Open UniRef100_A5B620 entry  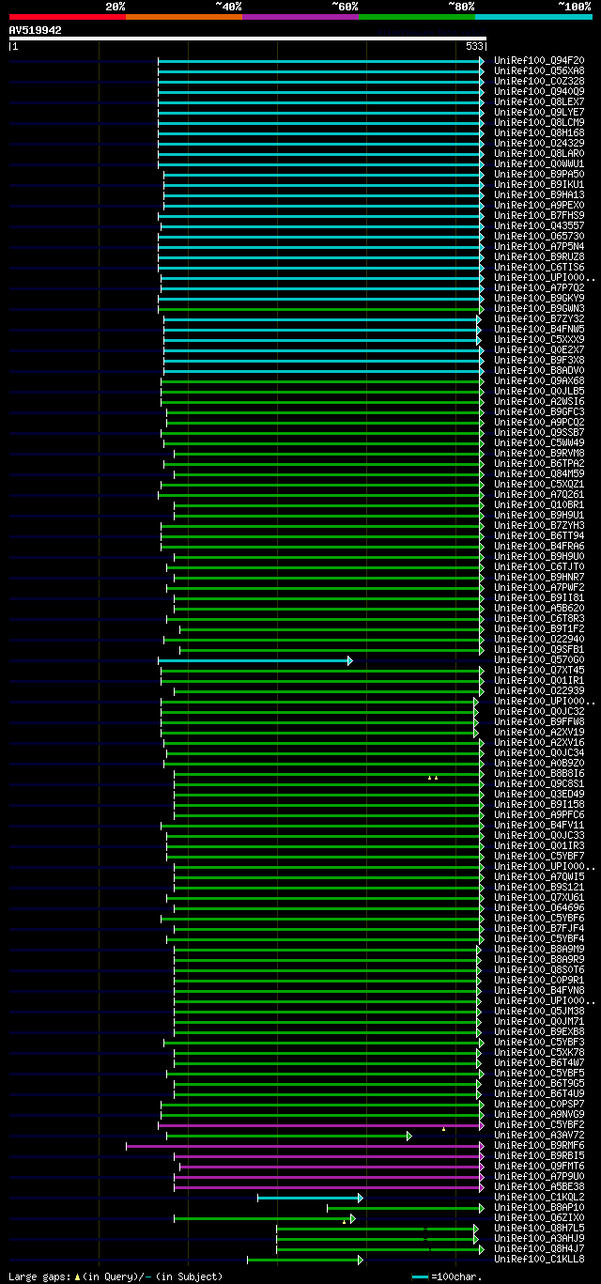tap(539, 608)
